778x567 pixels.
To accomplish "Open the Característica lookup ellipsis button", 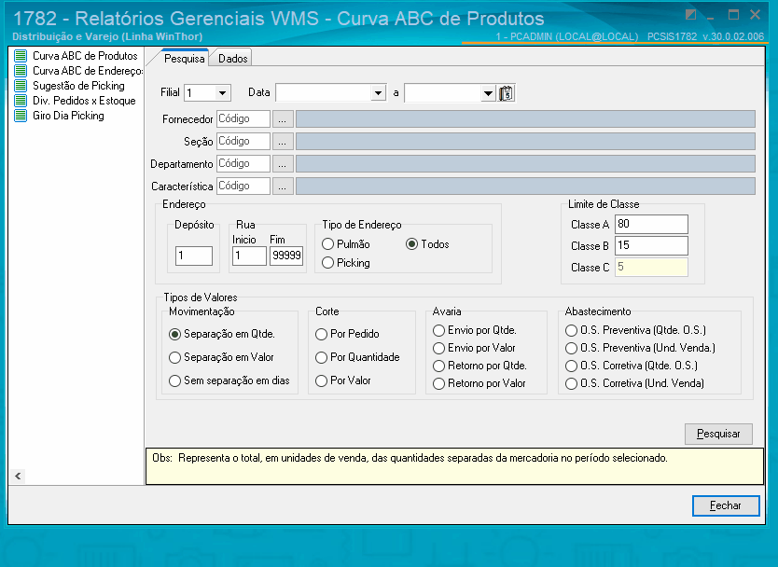I will (283, 186).
